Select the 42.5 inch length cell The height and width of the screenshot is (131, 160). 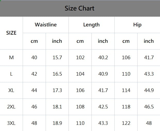pos(103,107)
